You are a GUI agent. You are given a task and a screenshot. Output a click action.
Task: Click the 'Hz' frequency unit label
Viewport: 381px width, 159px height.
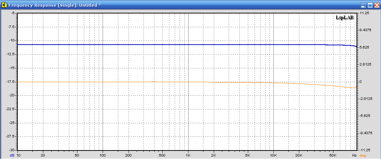(354, 155)
